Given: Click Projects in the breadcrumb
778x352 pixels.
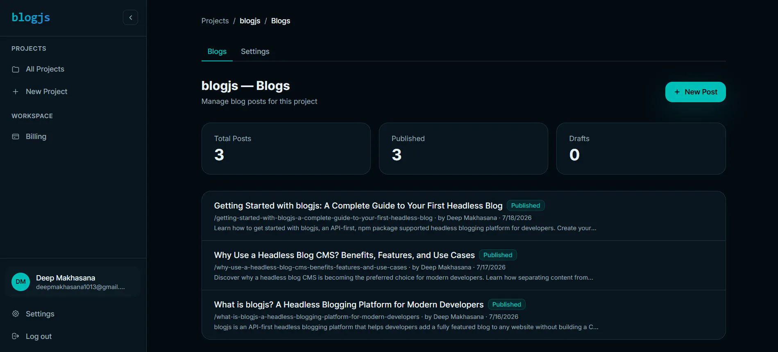Looking at the screenshot, I should coord(215,21).
